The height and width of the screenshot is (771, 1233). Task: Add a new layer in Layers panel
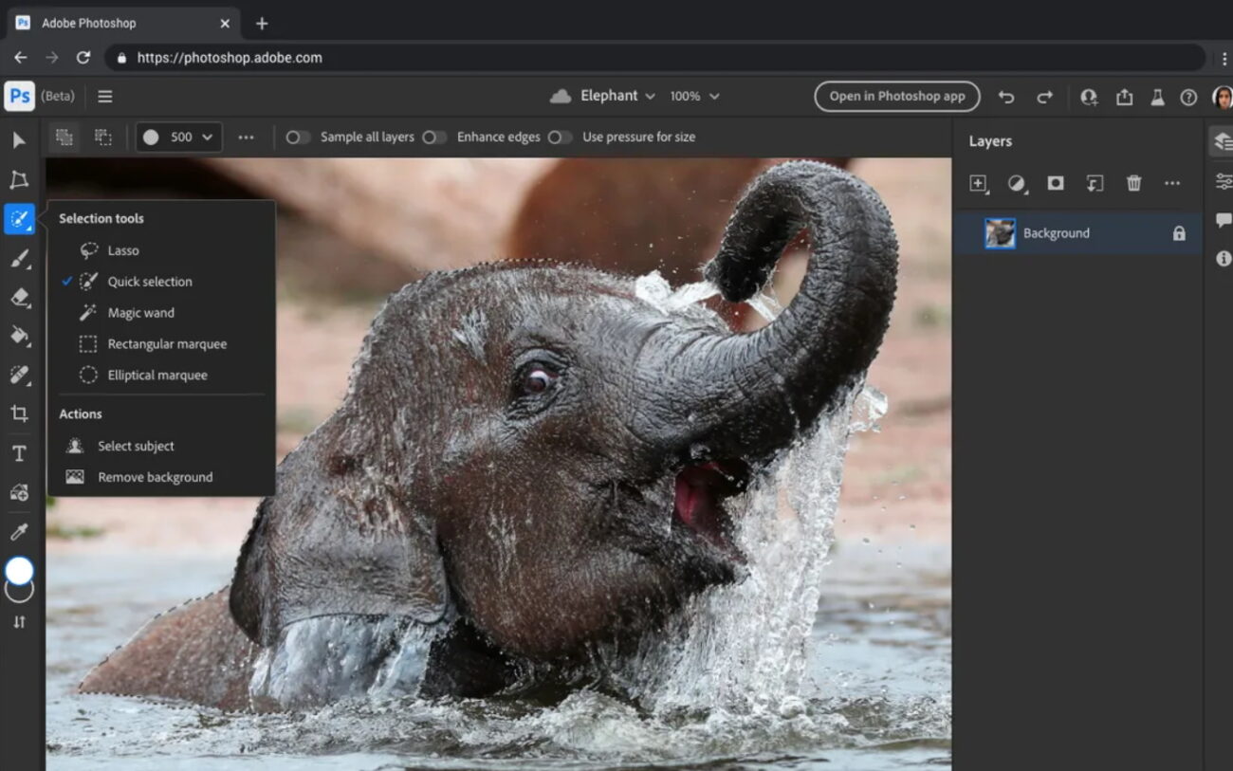[979, 183]
